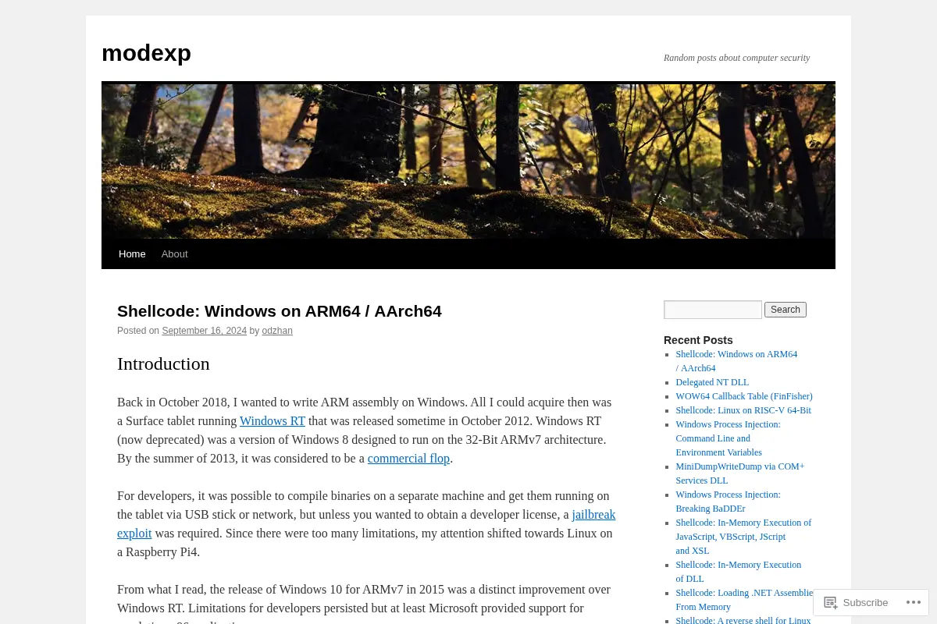Visit the odzhan author link
Image resolution: width=937 pixels, height=624 pixels.
[x=277, y=331]
